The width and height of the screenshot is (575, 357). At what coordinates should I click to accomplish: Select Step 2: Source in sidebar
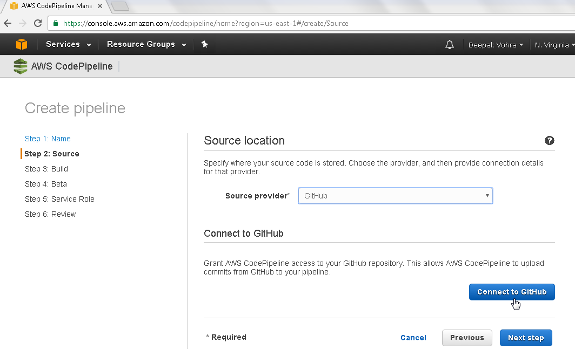(52, 154)
